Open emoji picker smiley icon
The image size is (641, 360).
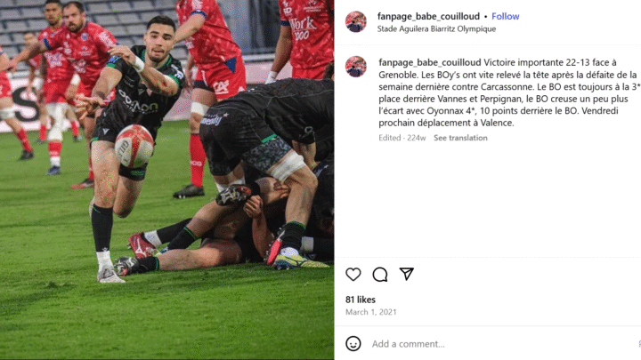tap(353, 344)
